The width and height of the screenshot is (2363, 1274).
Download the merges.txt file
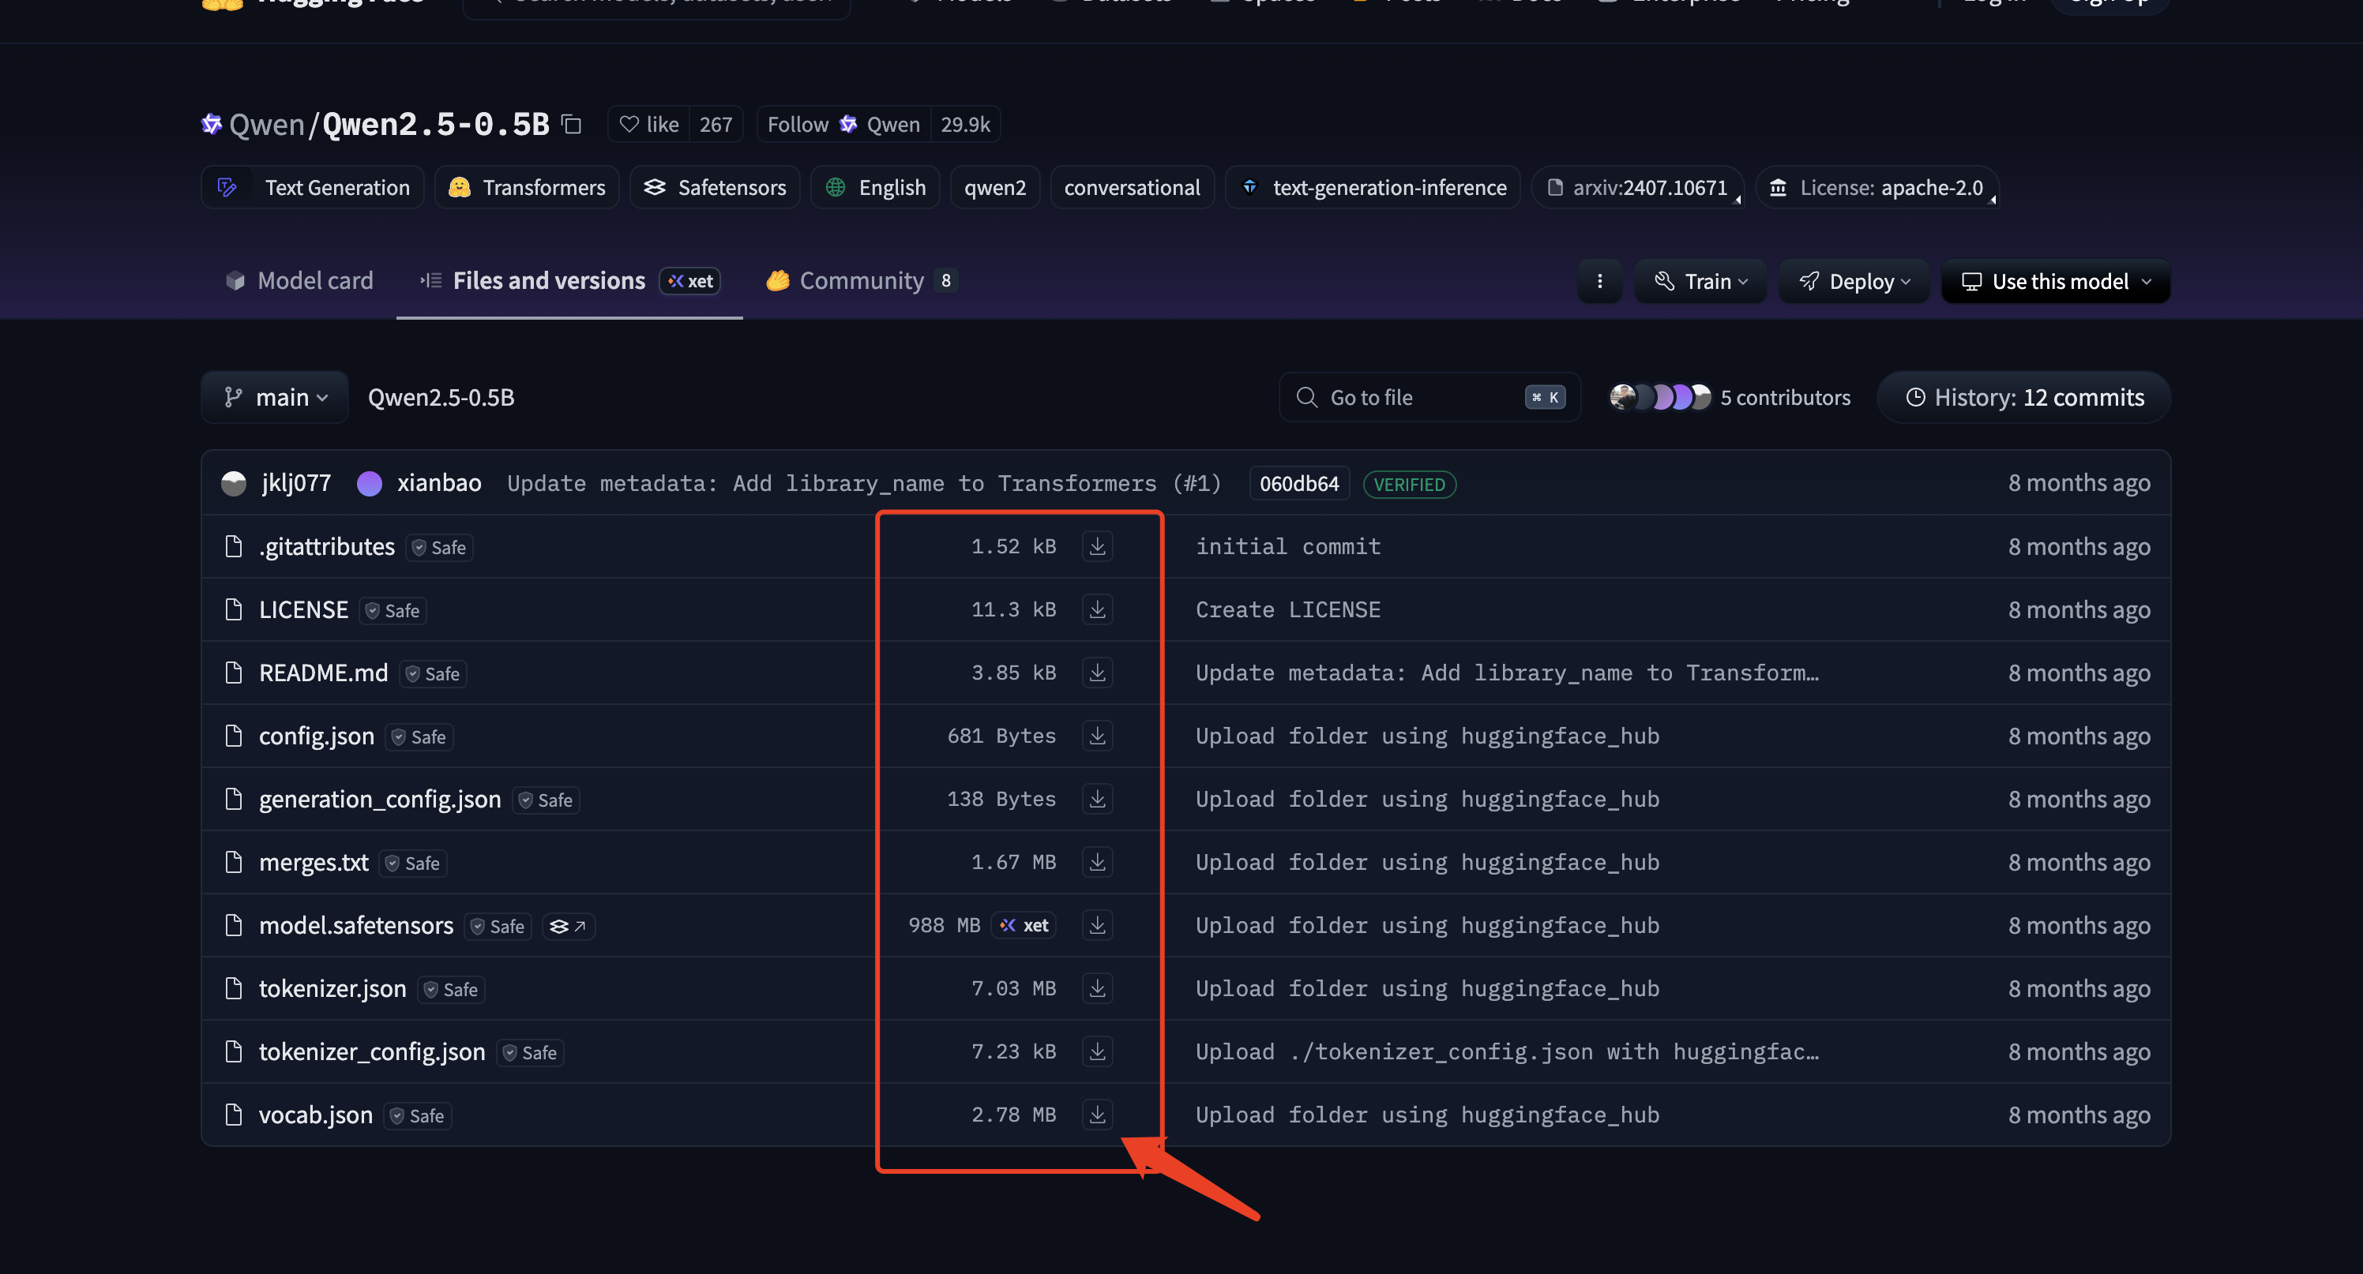point(1097,863)
